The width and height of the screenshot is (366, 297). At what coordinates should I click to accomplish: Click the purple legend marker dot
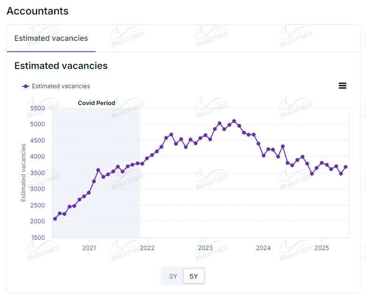pyautogui.click(x=26, y=86)
